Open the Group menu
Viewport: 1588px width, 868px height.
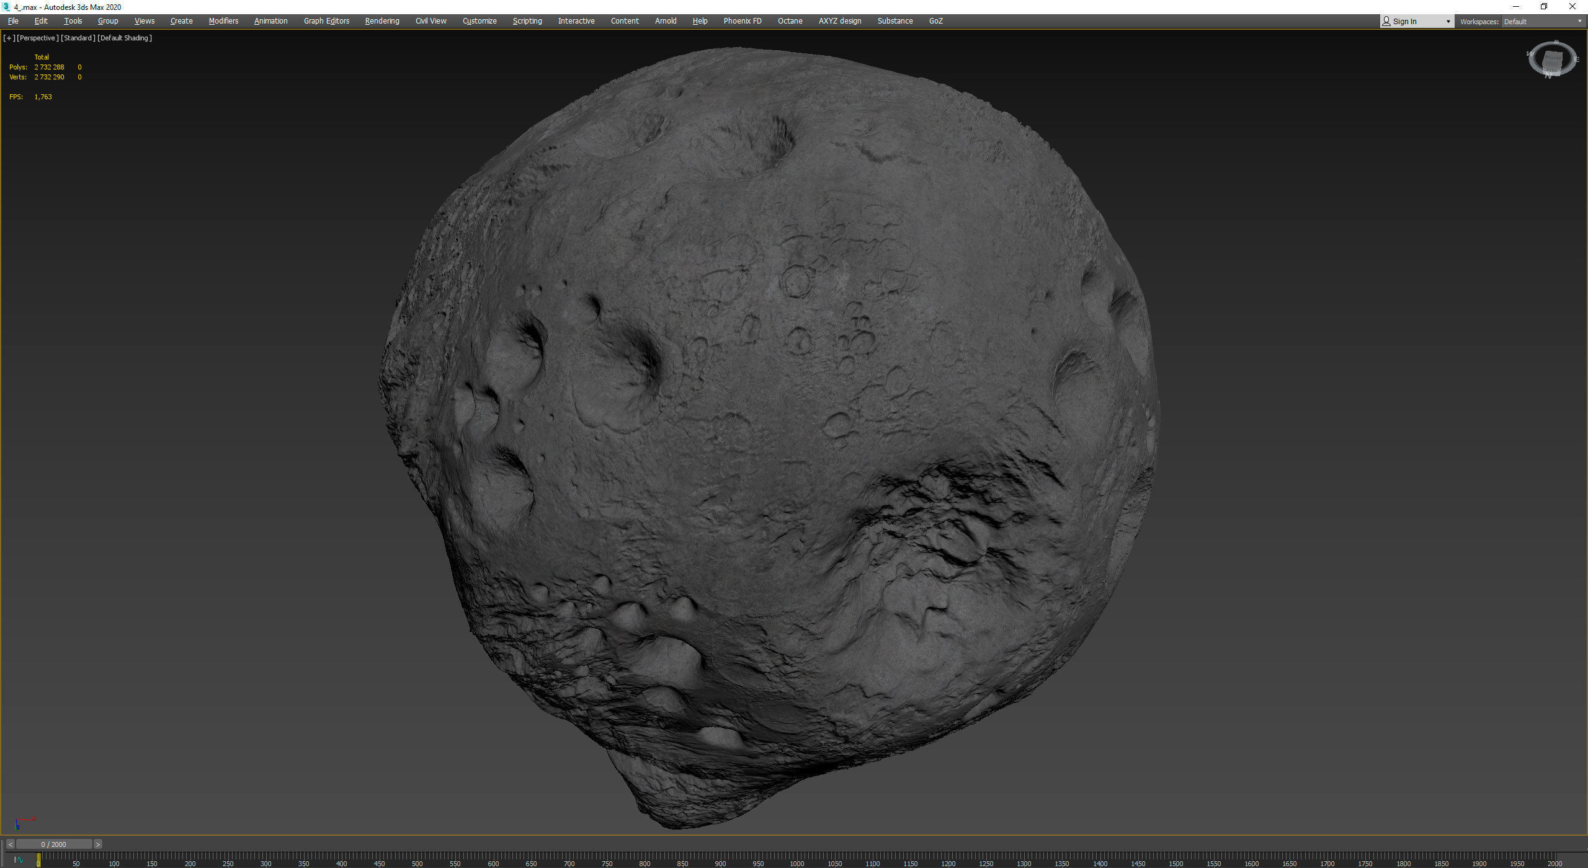108,21
